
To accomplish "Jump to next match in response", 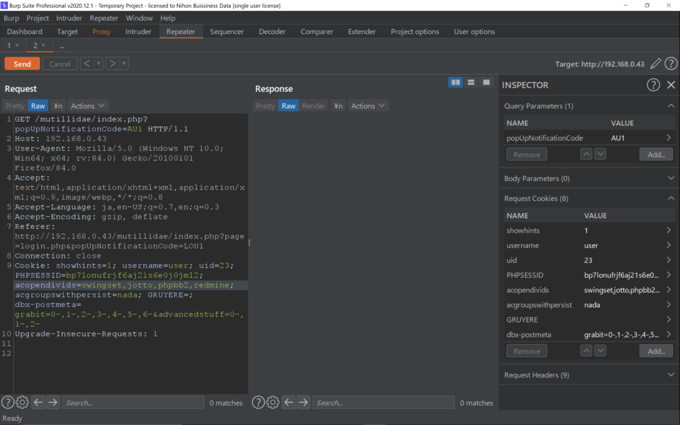I will coord(303,402).
